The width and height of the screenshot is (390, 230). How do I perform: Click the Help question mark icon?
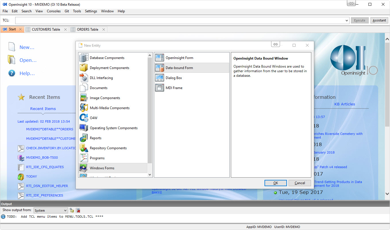[12, 73]
